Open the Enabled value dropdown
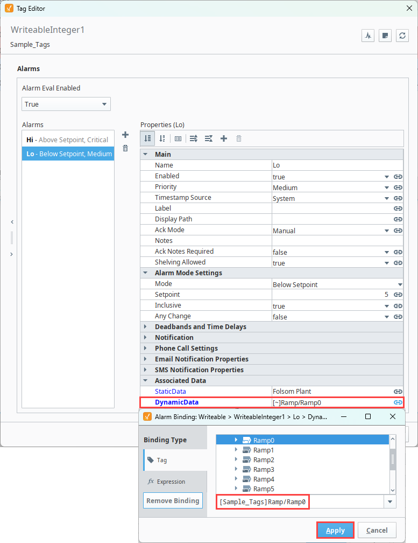 click(x=387, y=177)
